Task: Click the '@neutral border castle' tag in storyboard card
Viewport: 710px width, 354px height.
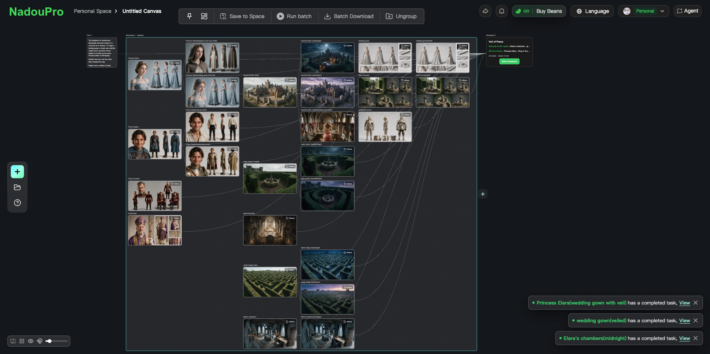Action: coord(498,46)
